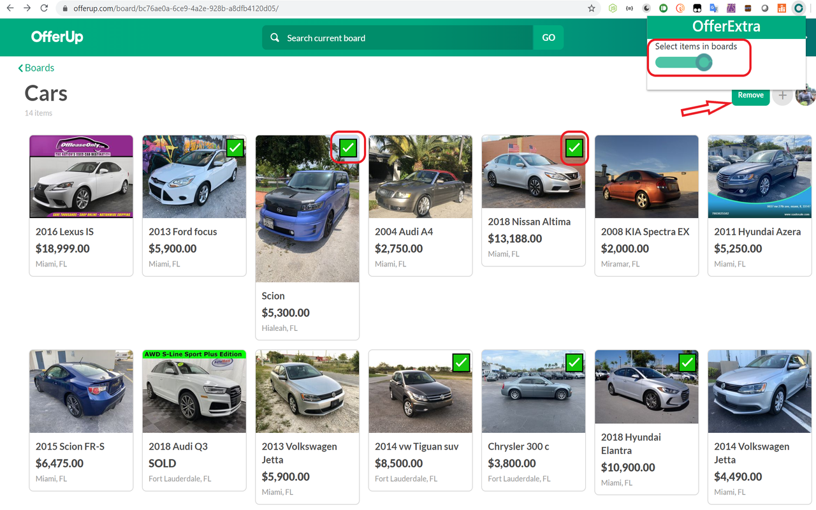Image resolution: width=816 pixels, height=510 pixels.
Task: Open the 2016 Lexus IS title link
Action: 64,231
